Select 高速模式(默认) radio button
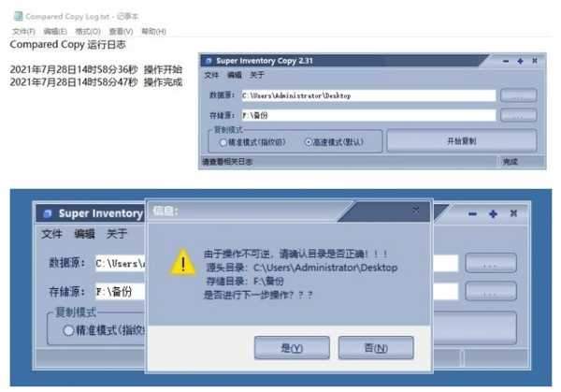The image size is (561, 392). coord(308,142)
